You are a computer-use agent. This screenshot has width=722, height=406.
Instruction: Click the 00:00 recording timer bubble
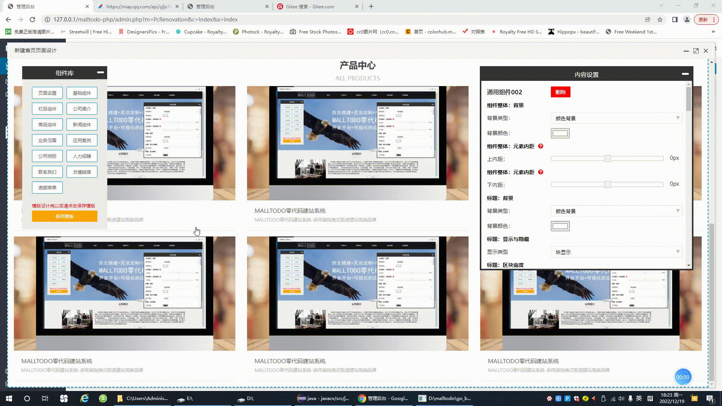683,377
